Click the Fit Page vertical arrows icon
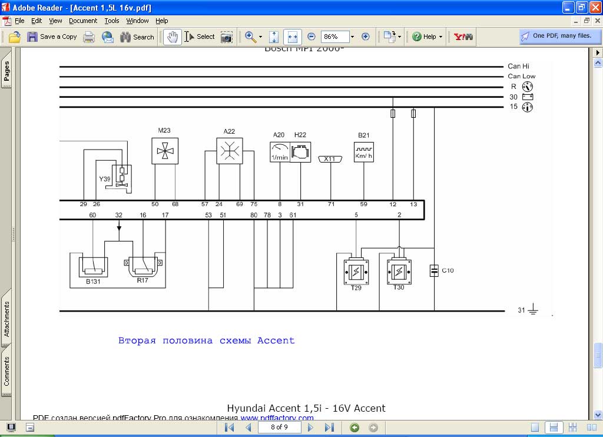603x437 pixels. (x=274, y=37)
